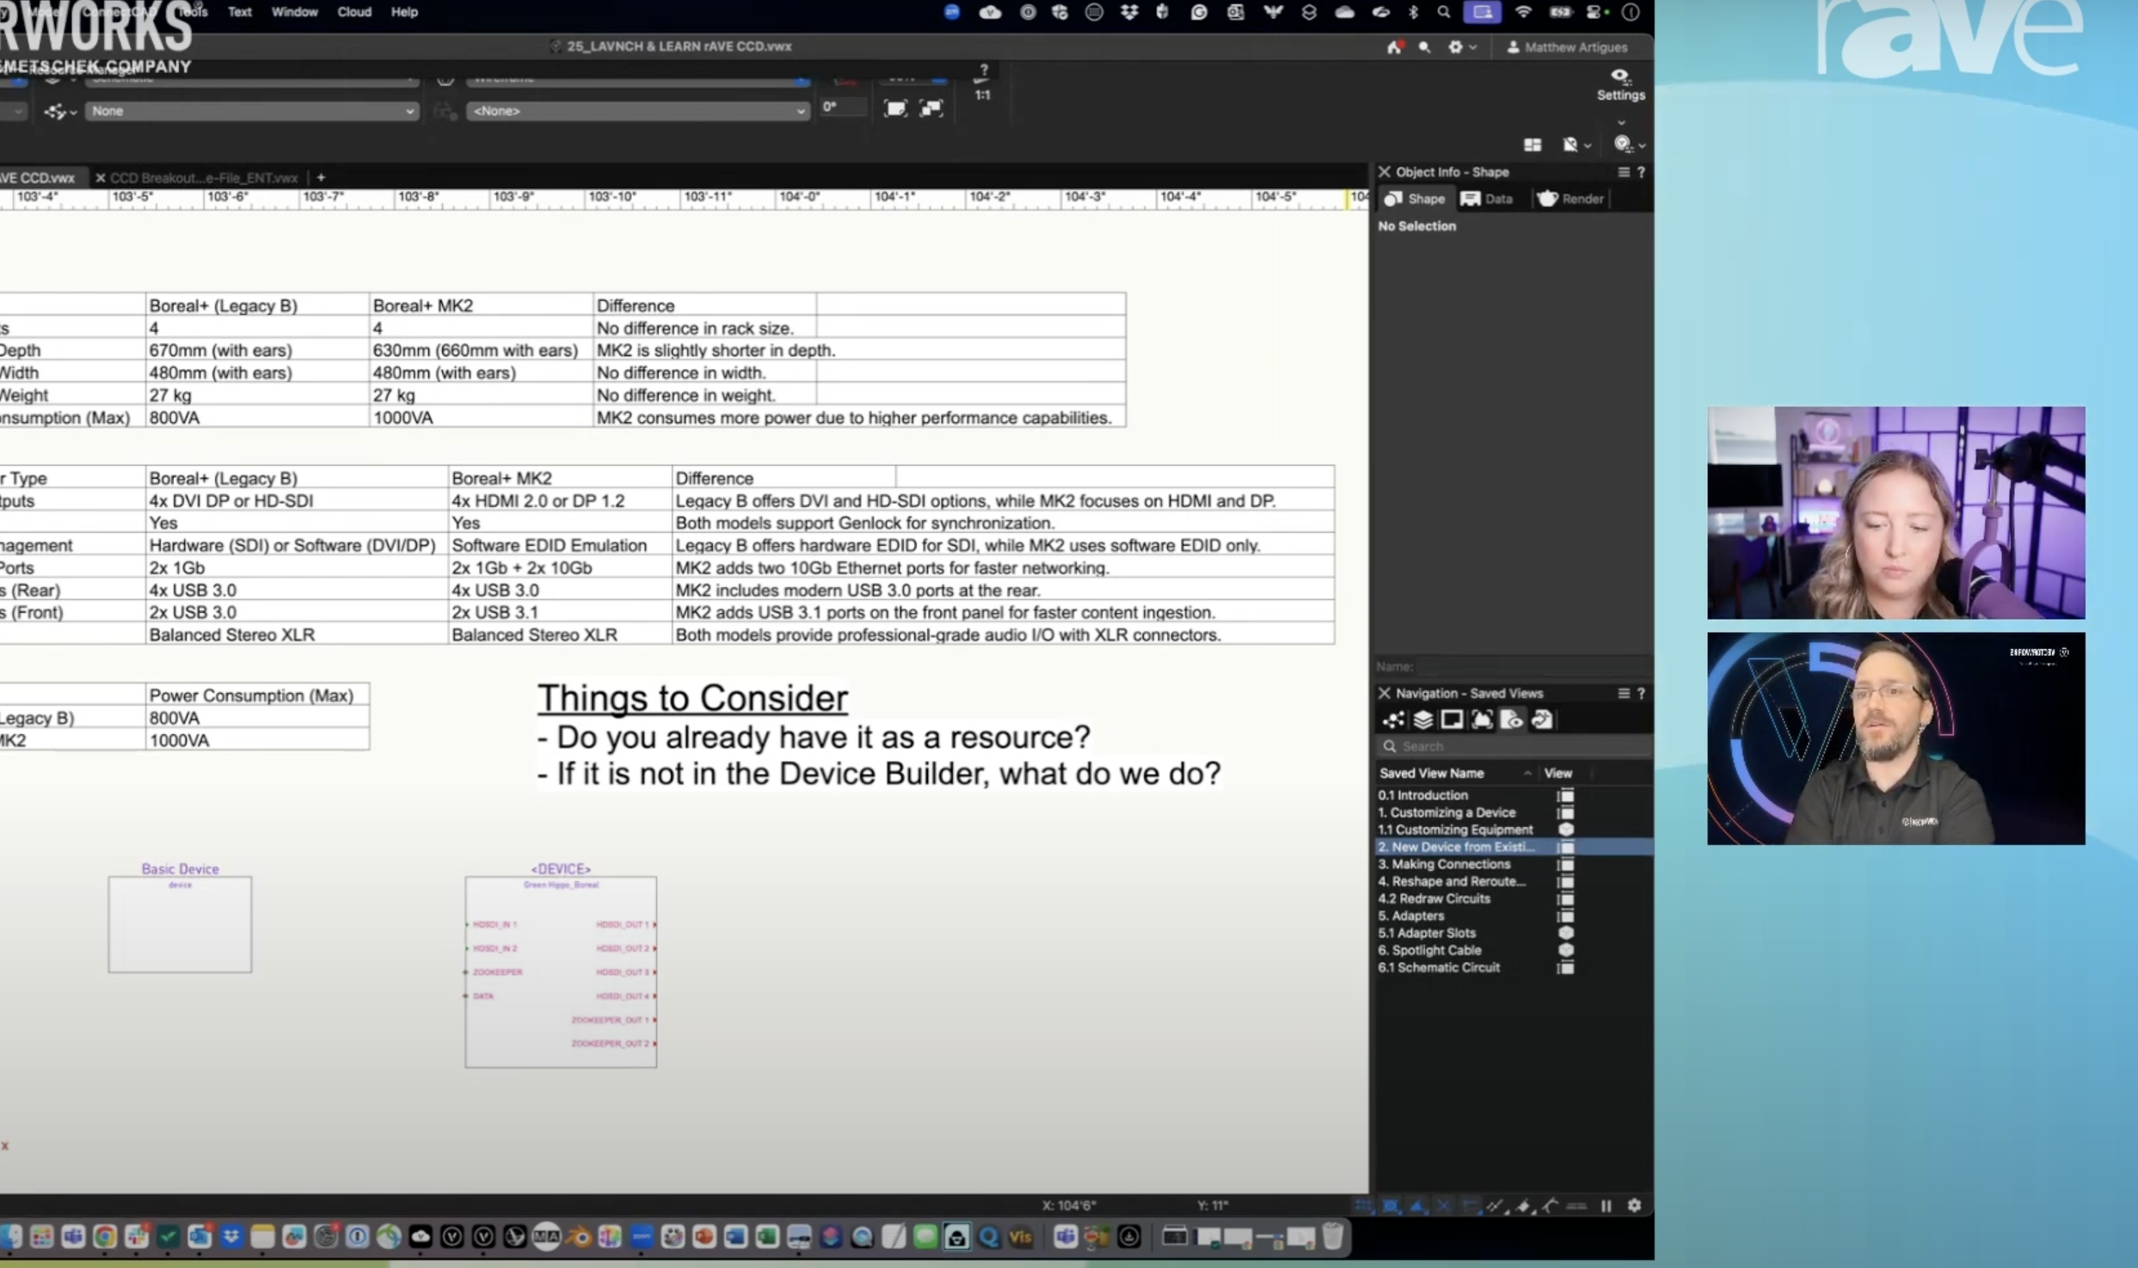Click the snapping settings gear in status bar
The height and width of the screenshot is (1268, 2138).
1634,1205
